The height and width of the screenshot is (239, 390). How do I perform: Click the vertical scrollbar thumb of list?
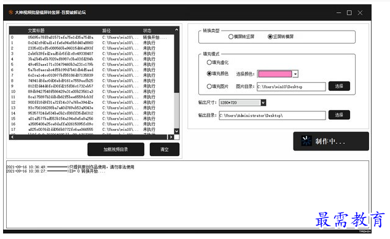click(177, 63)
